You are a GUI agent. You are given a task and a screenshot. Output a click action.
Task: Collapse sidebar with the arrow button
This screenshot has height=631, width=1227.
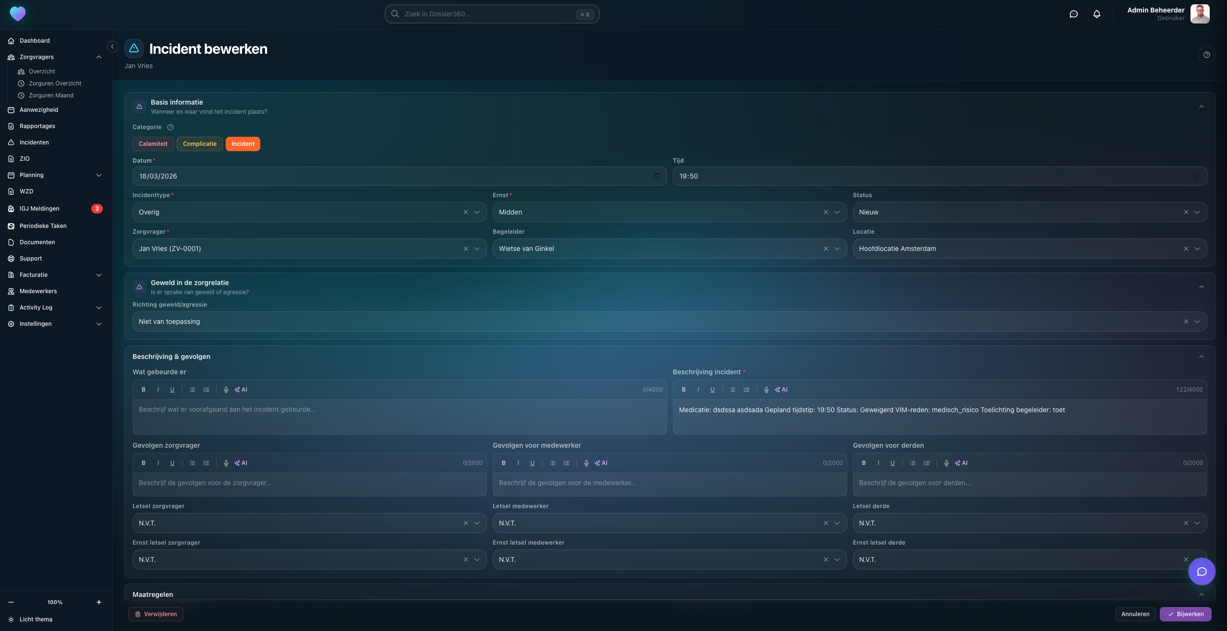(112, 47)
